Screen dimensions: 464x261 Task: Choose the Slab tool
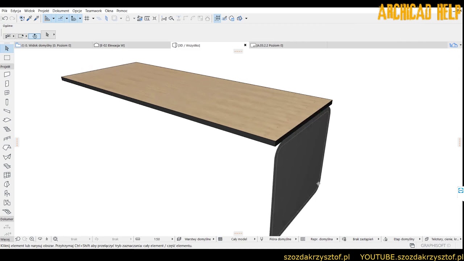coord(7,120)
